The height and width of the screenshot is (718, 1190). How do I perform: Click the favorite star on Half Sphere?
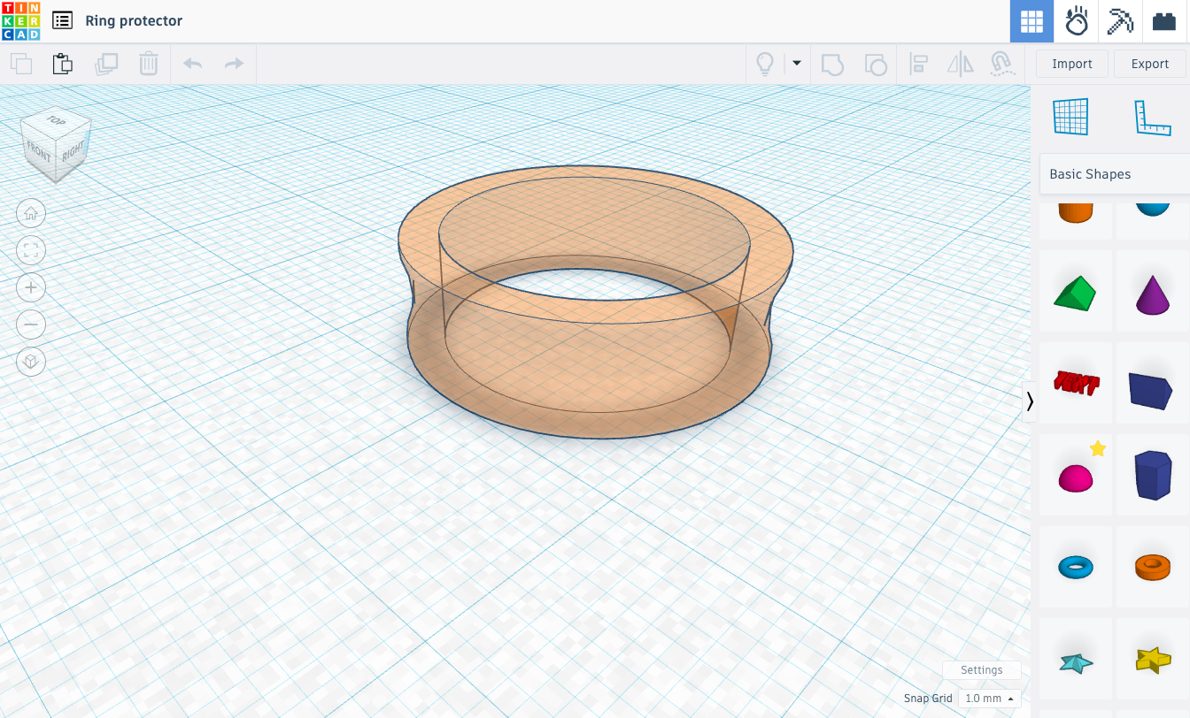click(1098, 449)
